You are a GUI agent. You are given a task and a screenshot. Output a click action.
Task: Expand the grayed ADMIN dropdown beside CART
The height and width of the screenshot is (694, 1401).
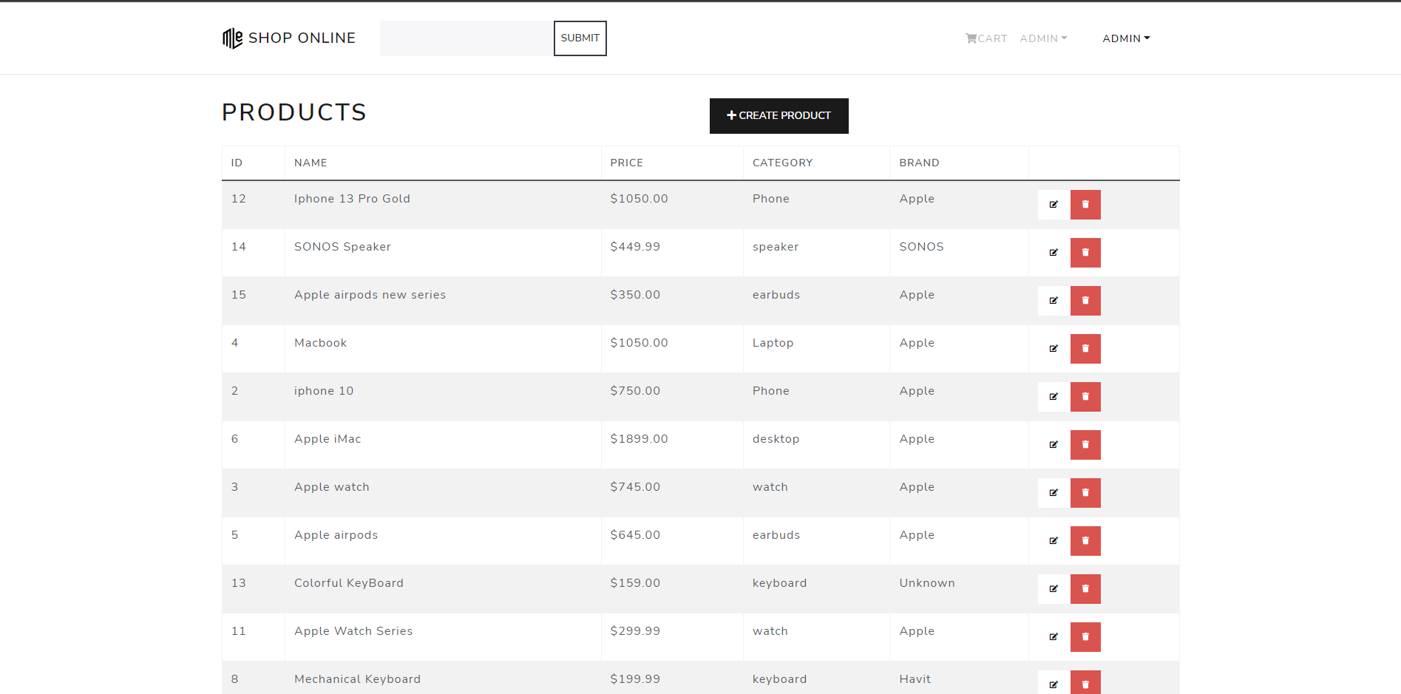pos(1042,38)
